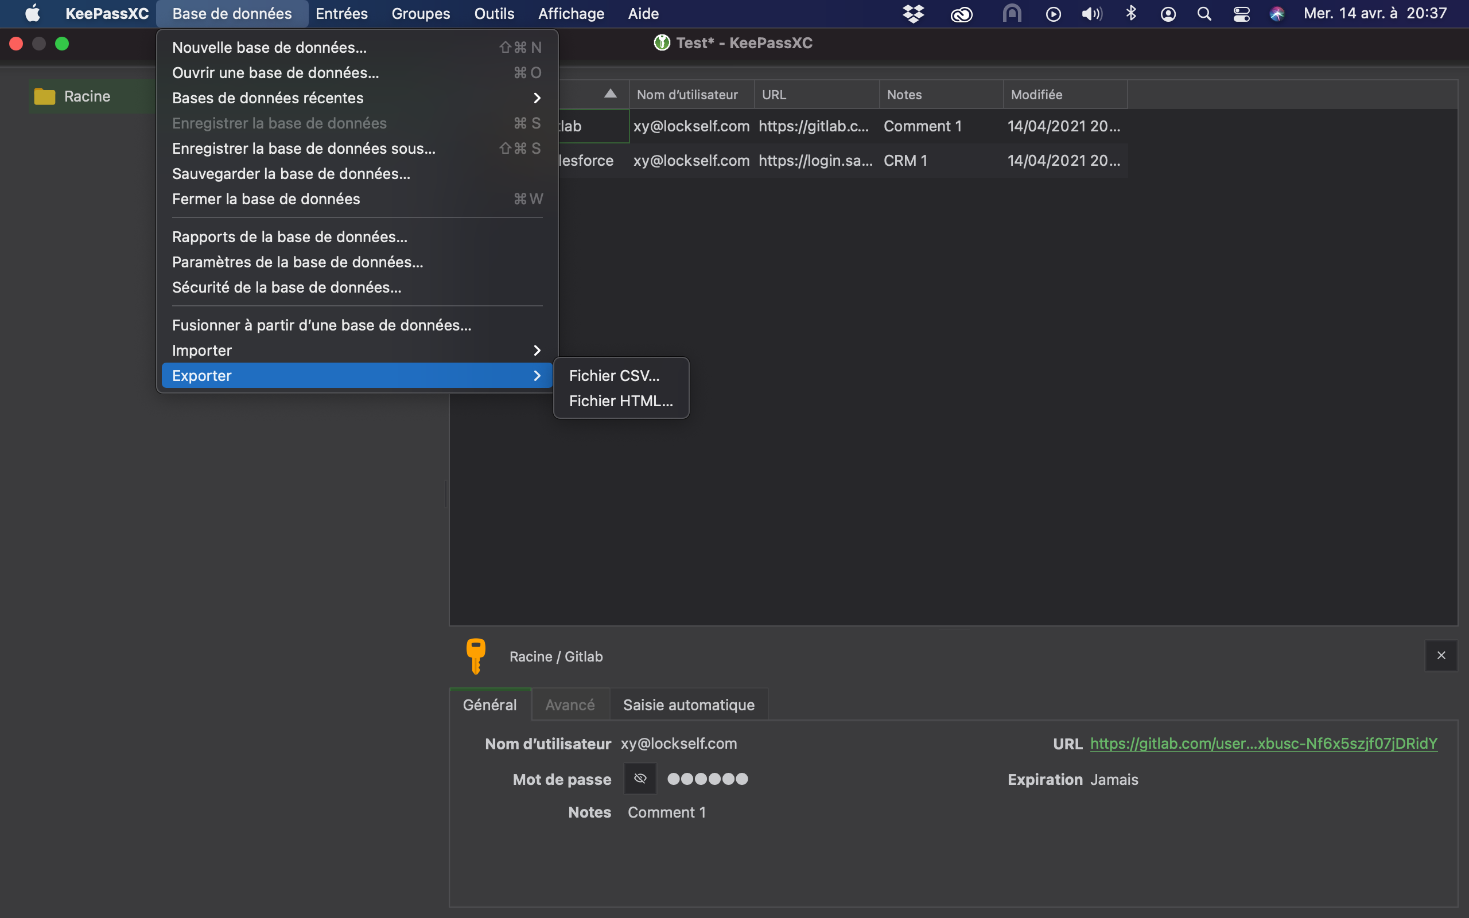Screen dimensions: 1469x918
Task: Close the entry preview panel
Action: pyautogui.click(x=1441, y=656)
